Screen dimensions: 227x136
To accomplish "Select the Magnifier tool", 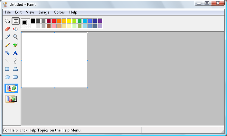I will point(15,37).
